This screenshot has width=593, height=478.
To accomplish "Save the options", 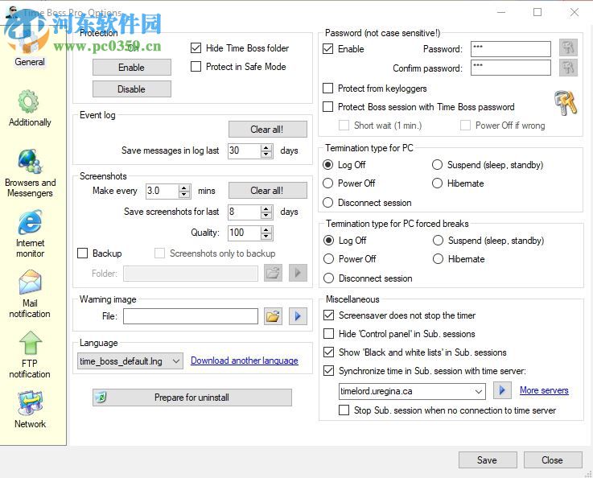I will [488, 459].
